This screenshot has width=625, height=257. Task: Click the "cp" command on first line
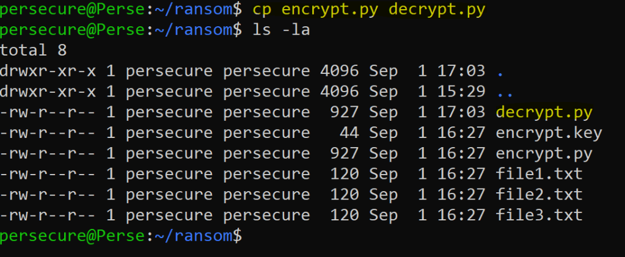coord(262,9)
